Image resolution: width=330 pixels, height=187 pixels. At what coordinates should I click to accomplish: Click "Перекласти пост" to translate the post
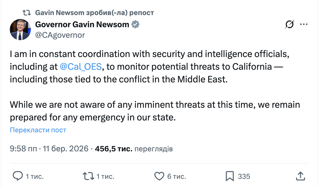click(x=38, y=130)
